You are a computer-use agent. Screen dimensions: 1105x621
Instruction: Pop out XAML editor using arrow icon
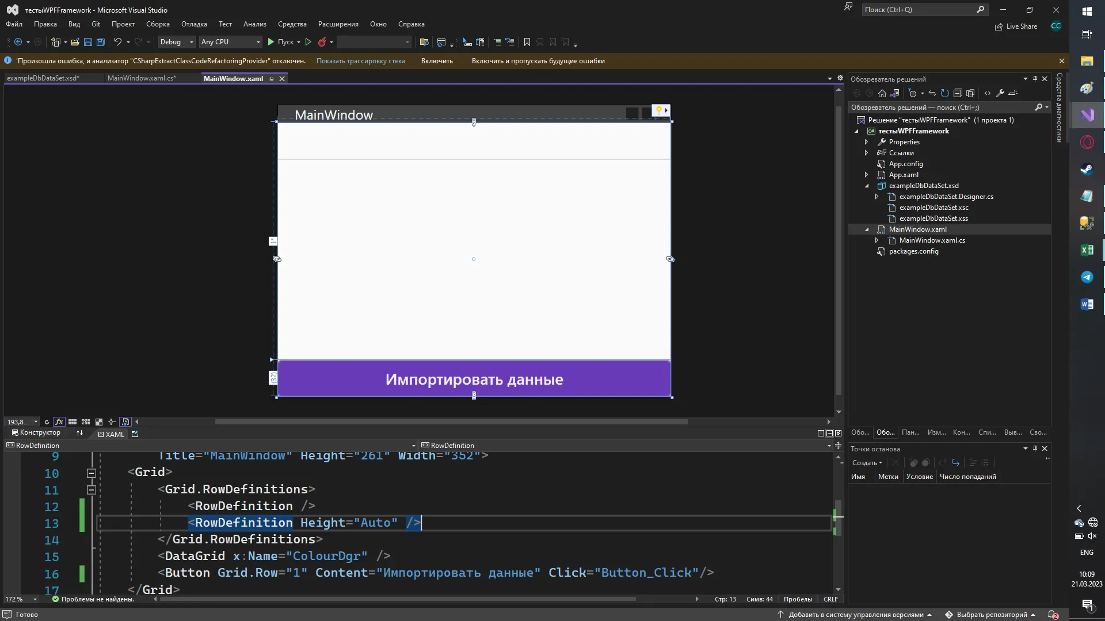[135, 434]
